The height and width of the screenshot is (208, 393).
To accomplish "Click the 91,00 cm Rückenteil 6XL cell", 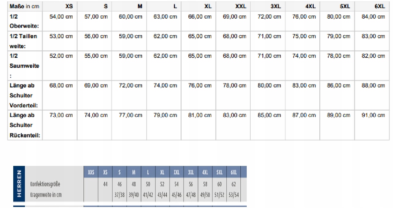I will tap(373, 115).
